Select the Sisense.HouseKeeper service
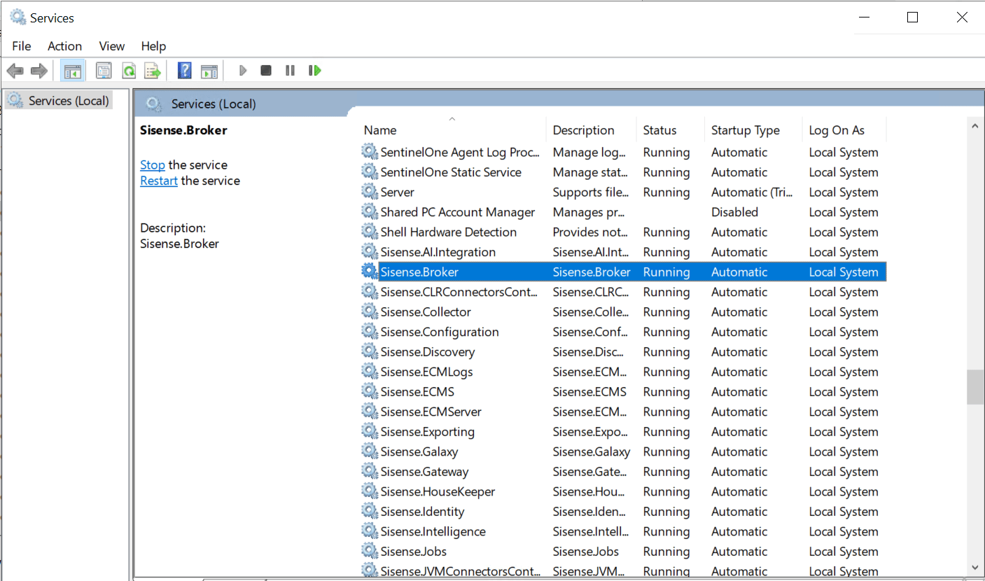The width and height of the screenshot is (985, 581). click(x=438, y=491)
